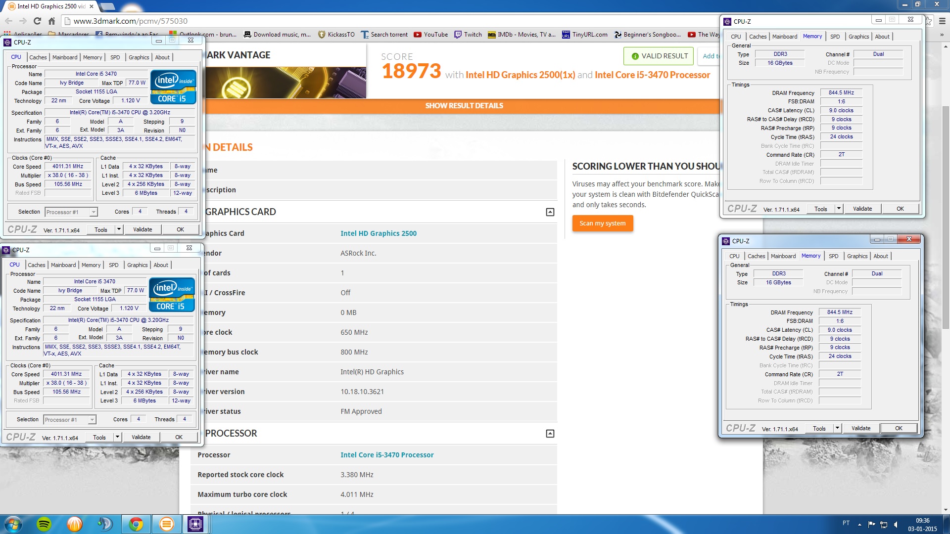This screenshot has height=534, width=950.
Task: Open Intel HD Graphics 2500 link
Action: 379,233
